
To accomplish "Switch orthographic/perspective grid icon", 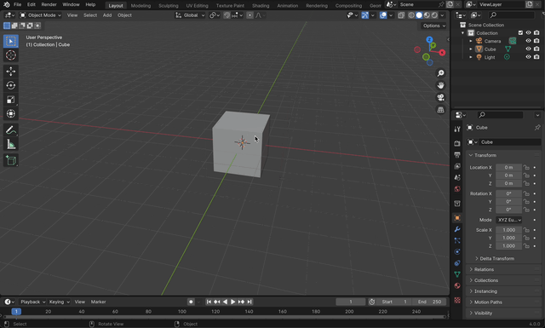I will (x=441, y=110).
